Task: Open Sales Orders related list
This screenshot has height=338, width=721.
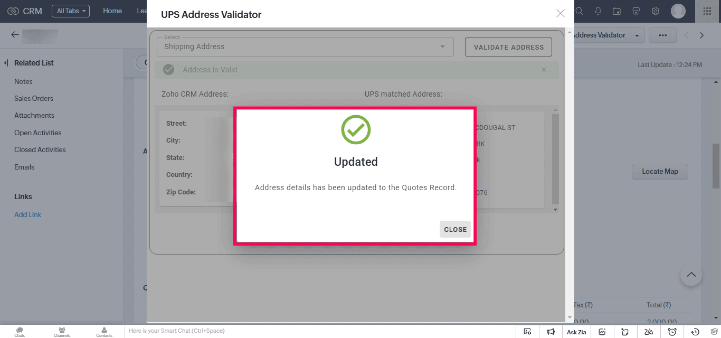Action: [34, 98]
